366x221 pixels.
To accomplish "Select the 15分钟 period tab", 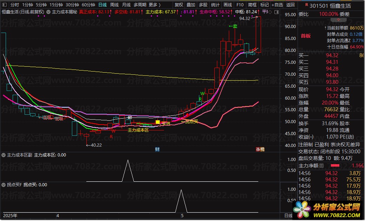I will [x=56, y=5].
